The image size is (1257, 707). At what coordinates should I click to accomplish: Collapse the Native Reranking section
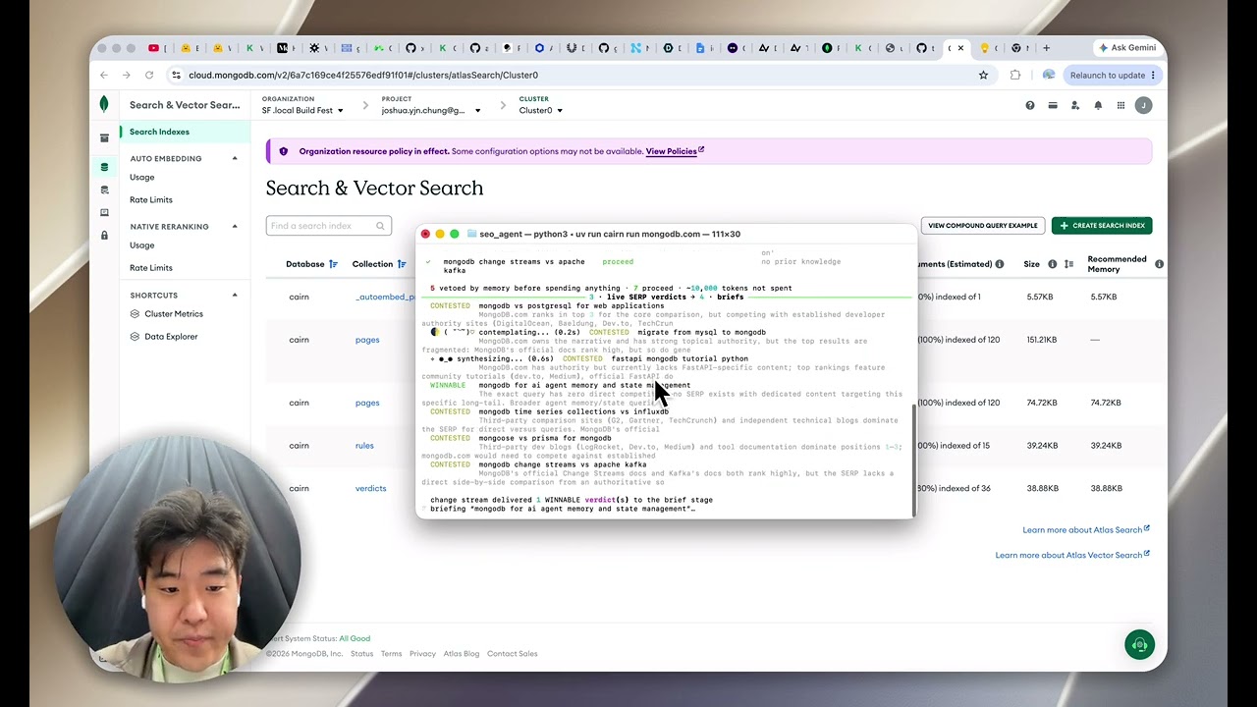click(235, 227)
